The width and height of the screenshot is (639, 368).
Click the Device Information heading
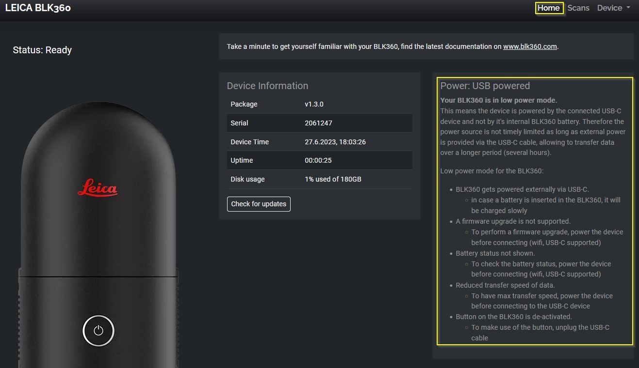pyautogui.click(x=267, y=86)
